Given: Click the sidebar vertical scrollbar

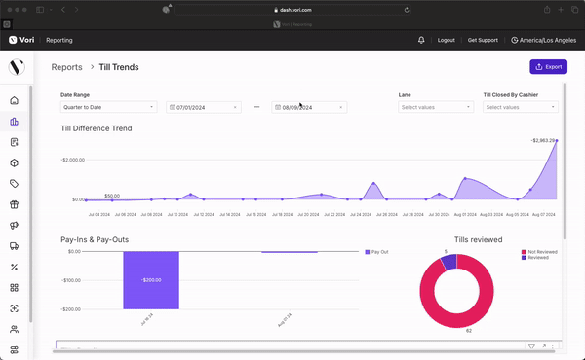Looking at the screenshot, I should 30,203.
